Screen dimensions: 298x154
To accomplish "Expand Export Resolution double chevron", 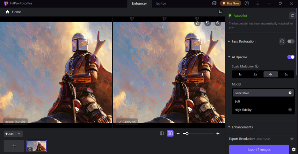I will pyautogui.click(x=292, y=139).
